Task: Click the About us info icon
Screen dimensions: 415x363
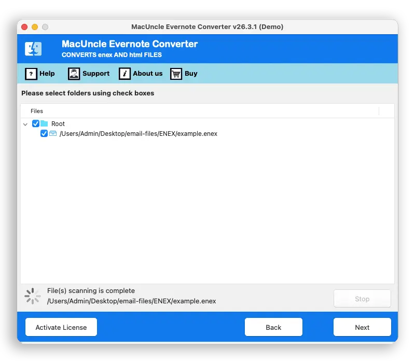Action: click(125, 74)
